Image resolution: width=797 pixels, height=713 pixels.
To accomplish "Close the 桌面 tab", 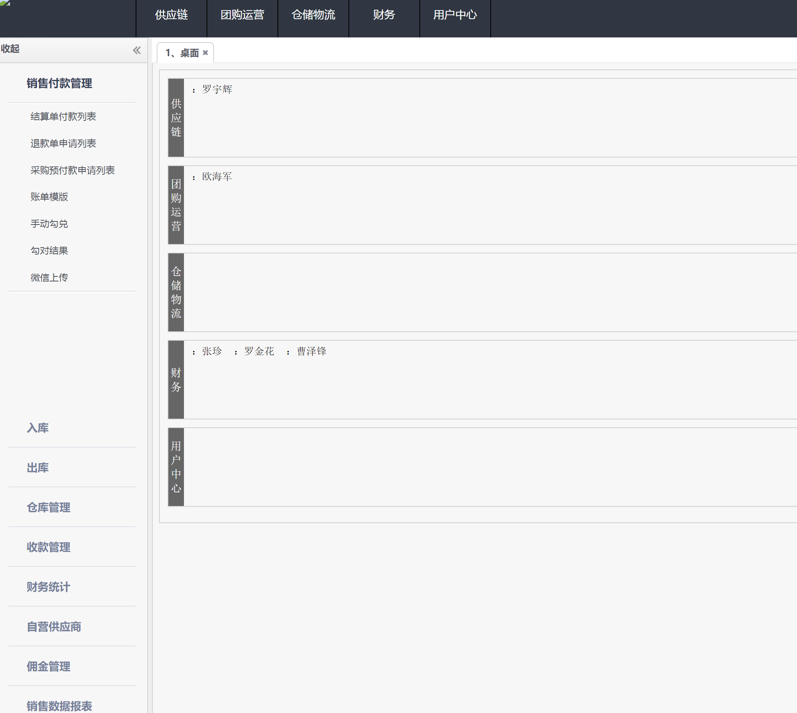I will pyautogui.click(x=205, y=53).
